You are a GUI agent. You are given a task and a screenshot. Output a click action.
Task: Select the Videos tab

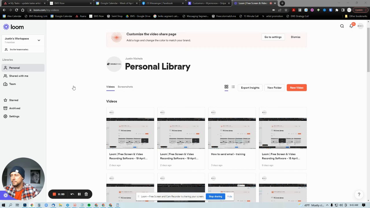[110, 87]
